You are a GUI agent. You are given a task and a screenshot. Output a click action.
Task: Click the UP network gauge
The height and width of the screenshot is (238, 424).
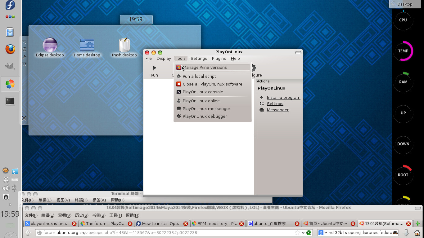[403, 113]
